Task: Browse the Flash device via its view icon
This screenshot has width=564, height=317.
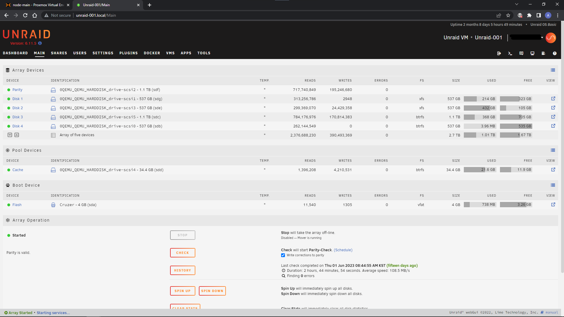Action: (553, 205)
